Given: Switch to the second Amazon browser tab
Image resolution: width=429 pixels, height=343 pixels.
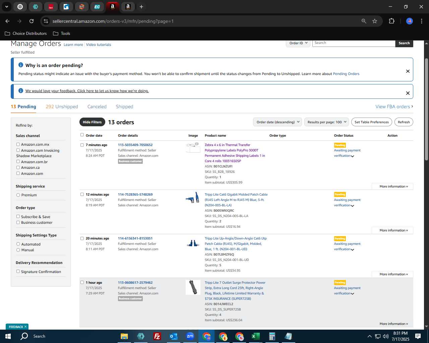Looking at the screenshot, I should (x=128, y=7).
